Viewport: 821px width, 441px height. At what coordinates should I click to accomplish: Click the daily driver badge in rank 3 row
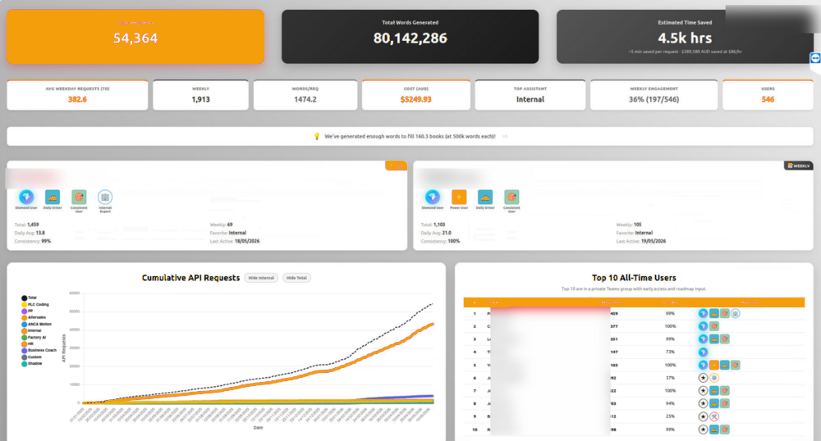click(713, 339)
